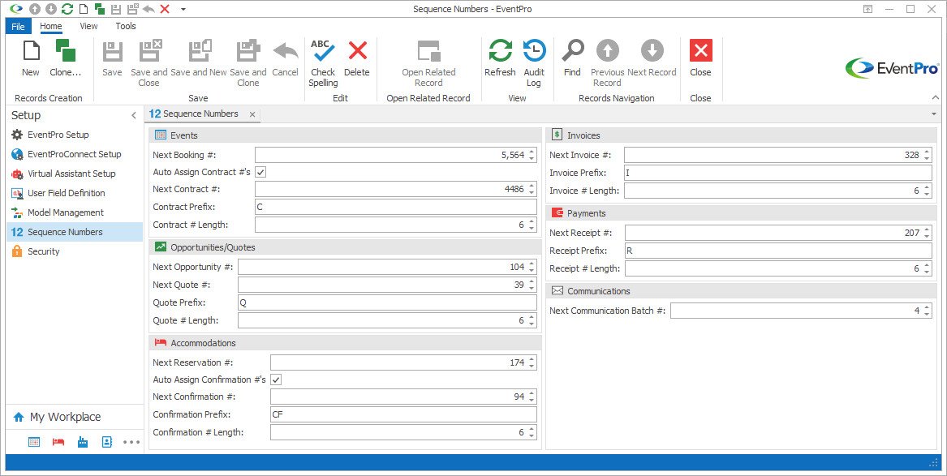
Task: Click the New record ribbon icon
Action: [x=31, y=50]
